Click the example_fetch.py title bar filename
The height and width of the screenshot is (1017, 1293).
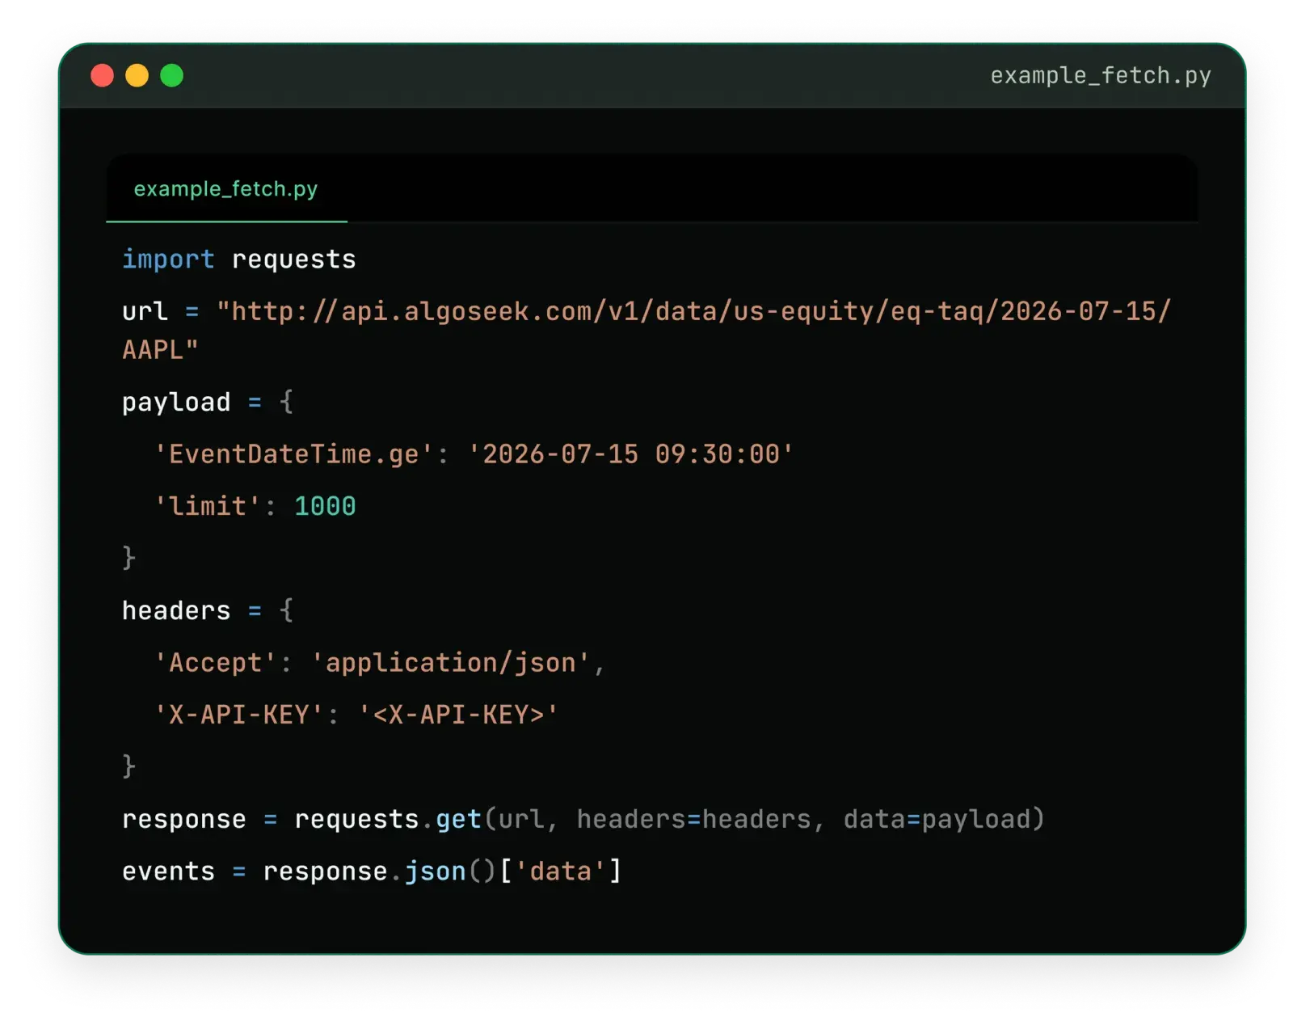(x=1101, y=76)
